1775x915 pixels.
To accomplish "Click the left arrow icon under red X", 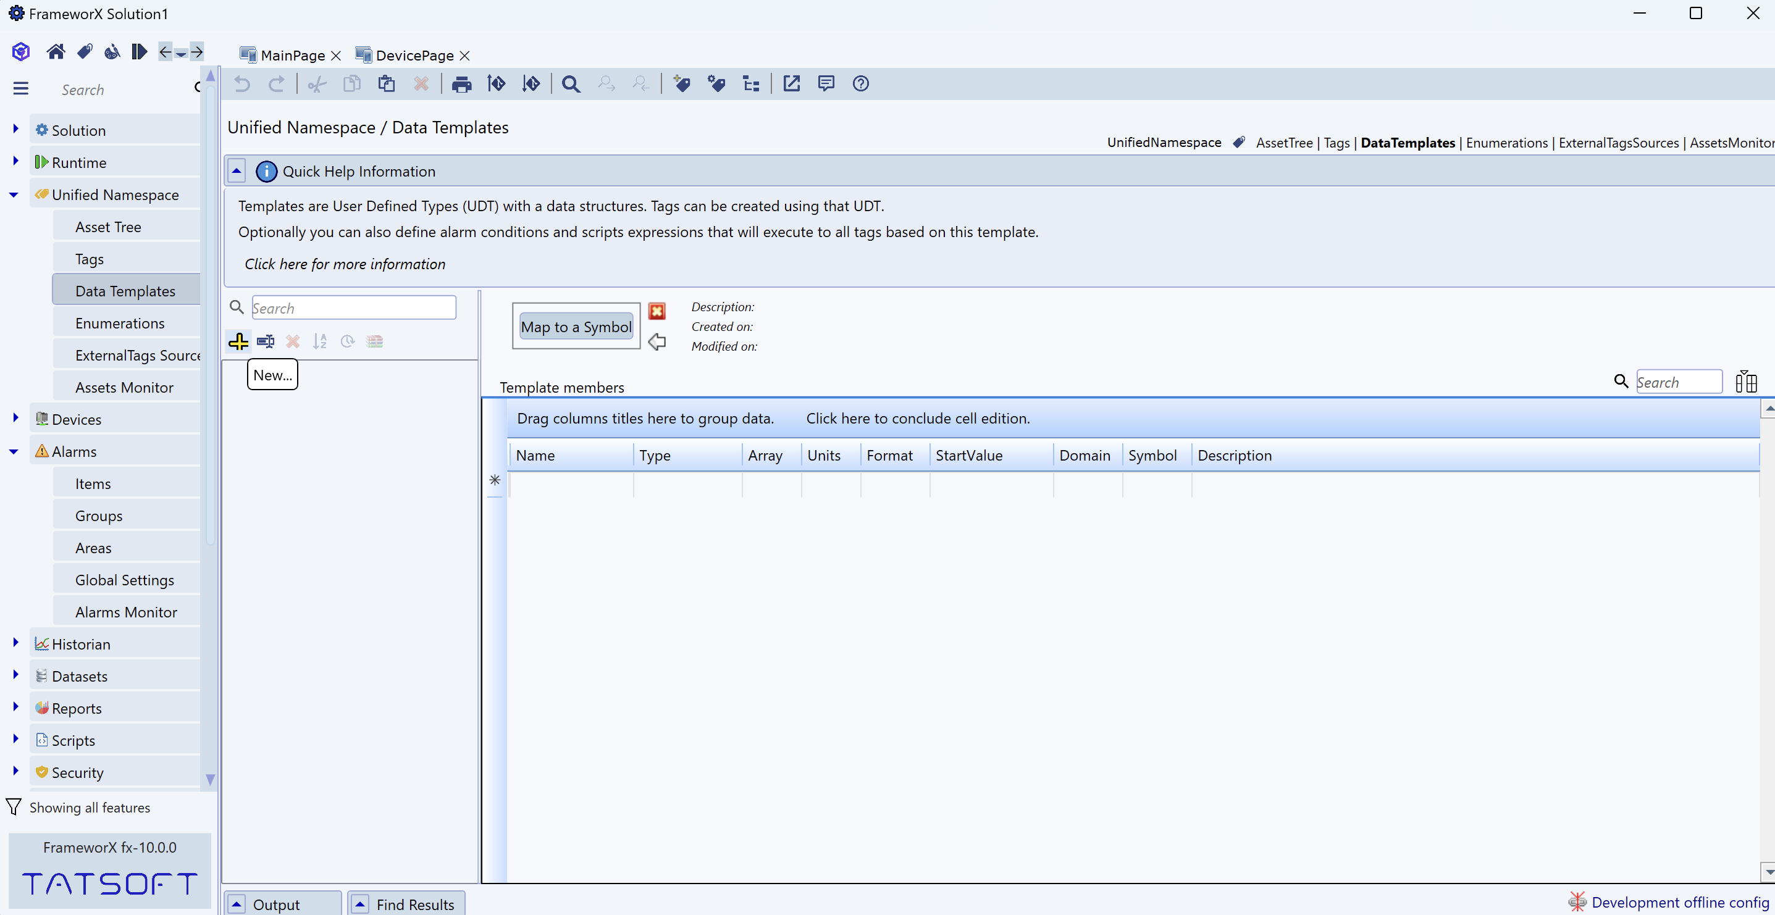I will tap(657, 342).
